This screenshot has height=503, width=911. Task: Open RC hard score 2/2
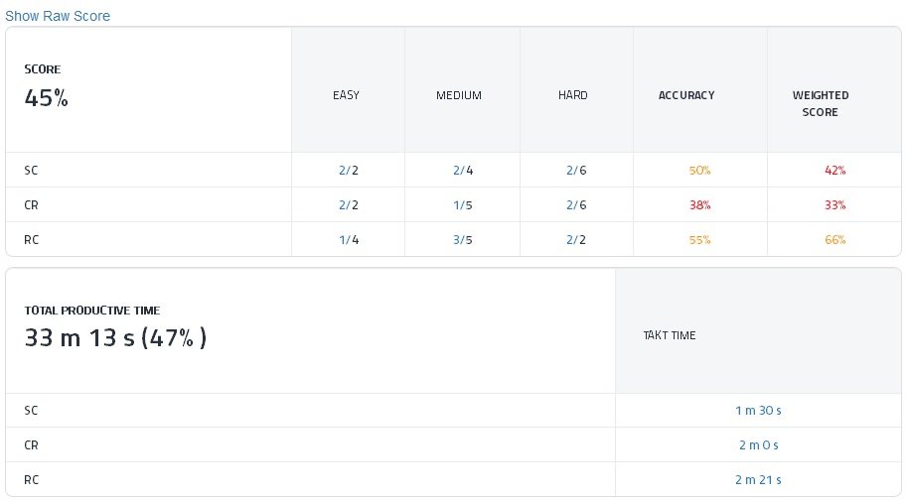(576, 239)
